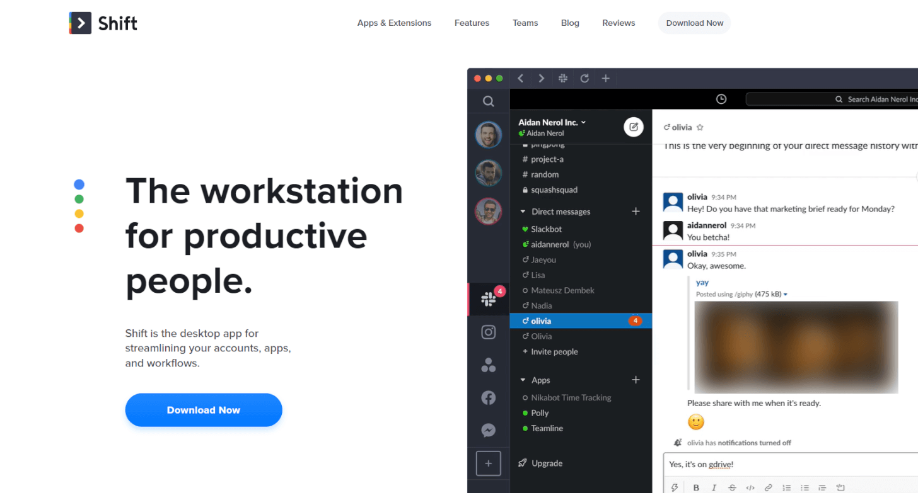This screenshot has width=918, height=493.
Task: Toggle bold formatting in the message composer
Action: point(696,487)
